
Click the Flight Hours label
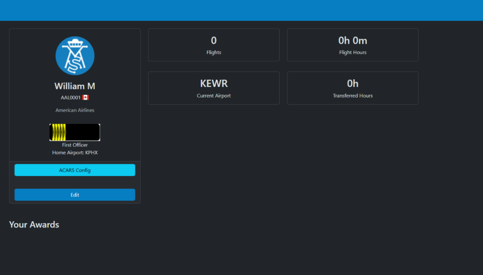353,52
